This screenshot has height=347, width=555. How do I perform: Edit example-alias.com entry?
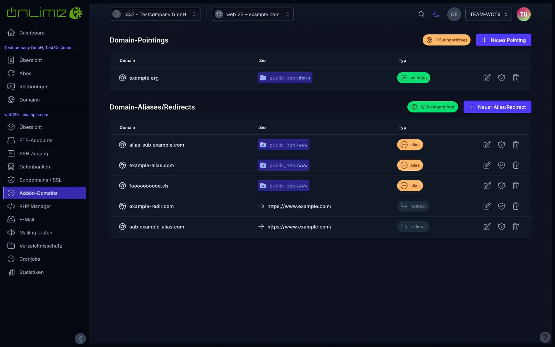(x=487, y=165)
